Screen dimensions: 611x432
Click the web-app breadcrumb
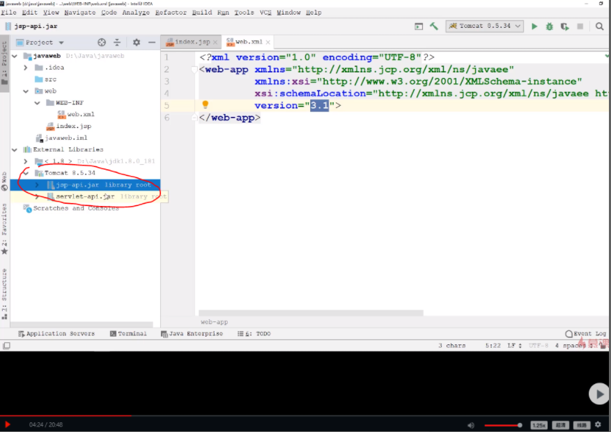tap(214, 322)
